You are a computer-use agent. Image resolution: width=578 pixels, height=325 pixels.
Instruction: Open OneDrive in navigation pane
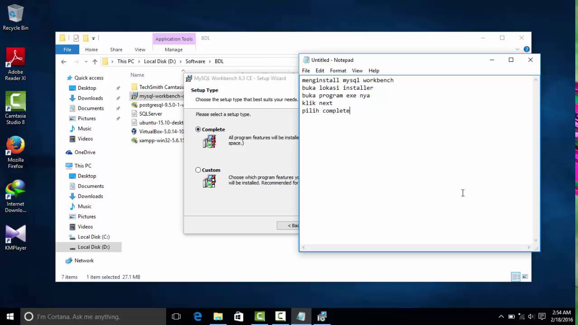pyautogui.click(x=85, y=153)
